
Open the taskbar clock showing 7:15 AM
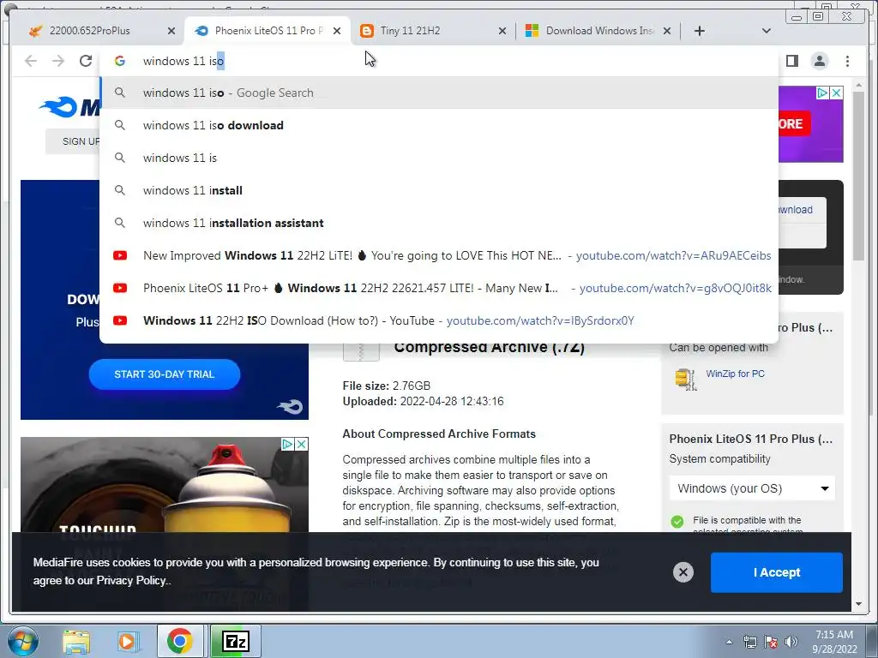click(834, 642)
